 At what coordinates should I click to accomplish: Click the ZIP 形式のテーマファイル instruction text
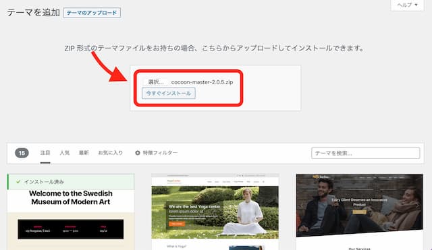coord(214,49)
